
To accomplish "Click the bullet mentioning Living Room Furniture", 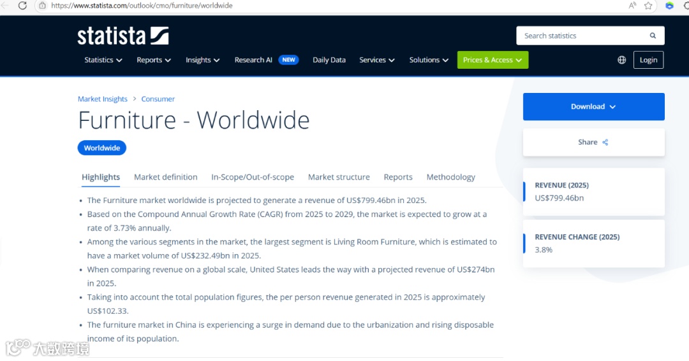I will coord(292,249).
